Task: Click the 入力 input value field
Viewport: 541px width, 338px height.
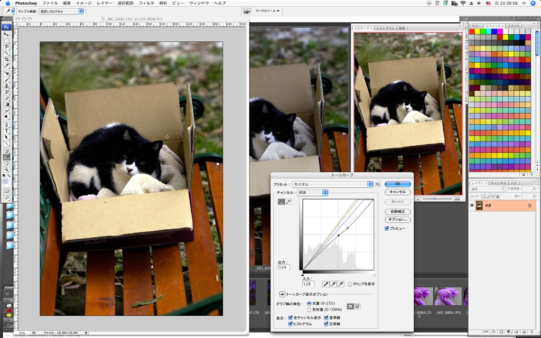Action: coord(309,284)
